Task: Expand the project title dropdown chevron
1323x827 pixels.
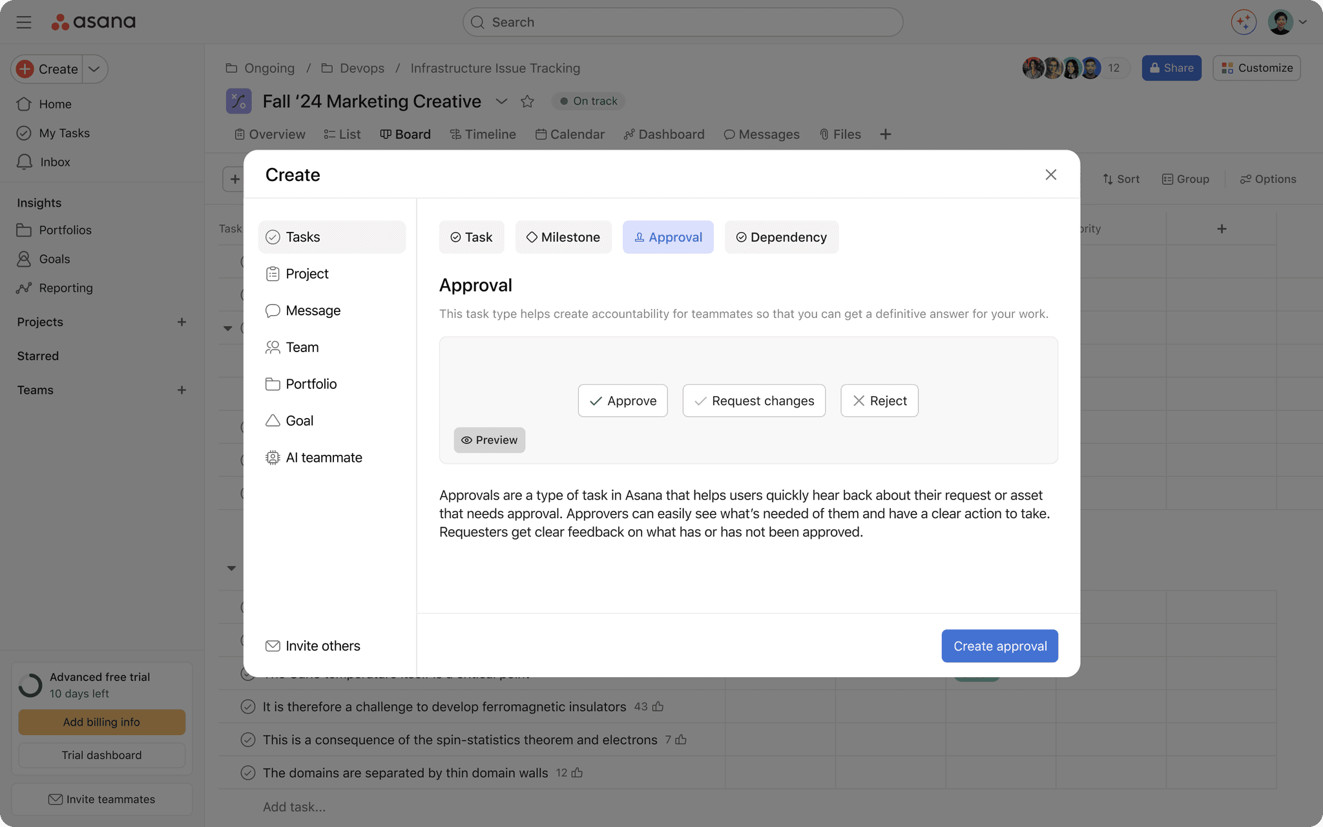Action: (x=501, y=101)
